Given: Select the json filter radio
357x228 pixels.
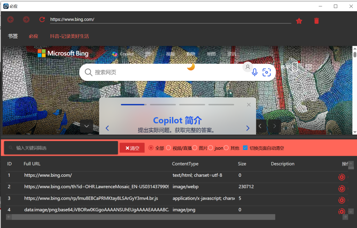Looking at the screenshot, I should 211,148.
